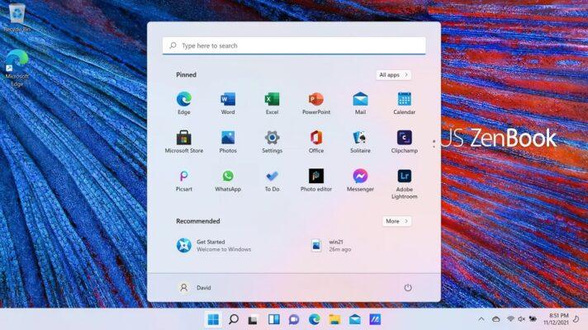Open the PowerPoint pinned app
This screenshot has height=330, width=588.
[315, 100]
